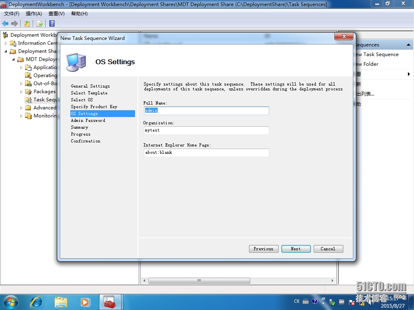Open the 操作(A) menu
The width and height of the screenshot is (414, 310).
pos(34,14)
